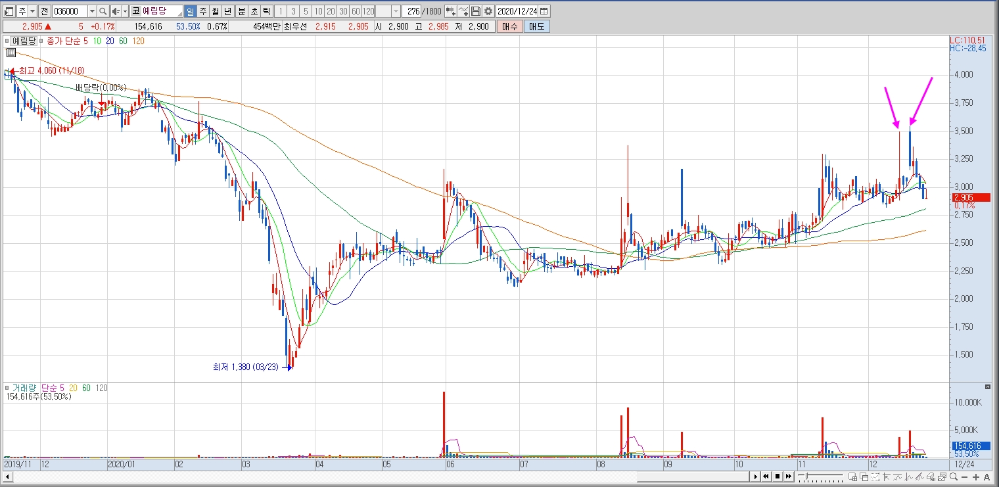Select the 년 (yearly) period toggle
The width and height of the screenshot is (999, 487).
click(x=227, y=11)
